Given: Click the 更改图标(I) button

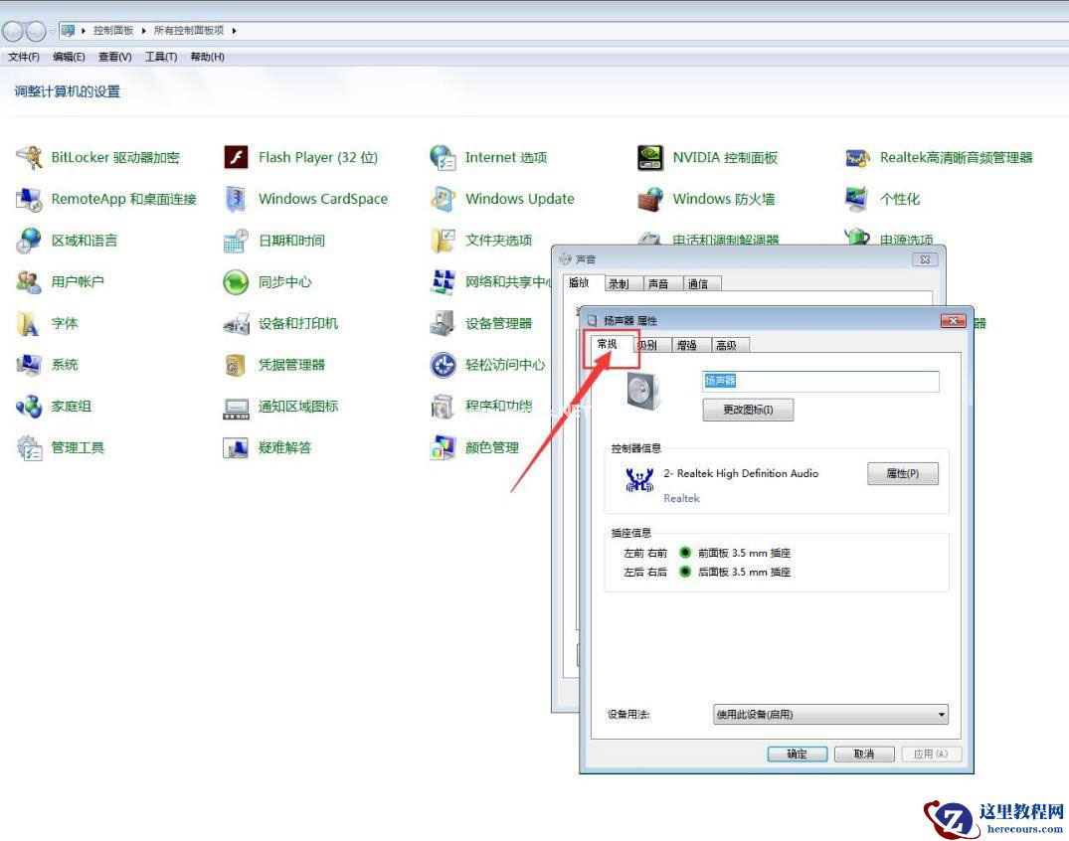Looking at the screenshot, I should 748,410.
